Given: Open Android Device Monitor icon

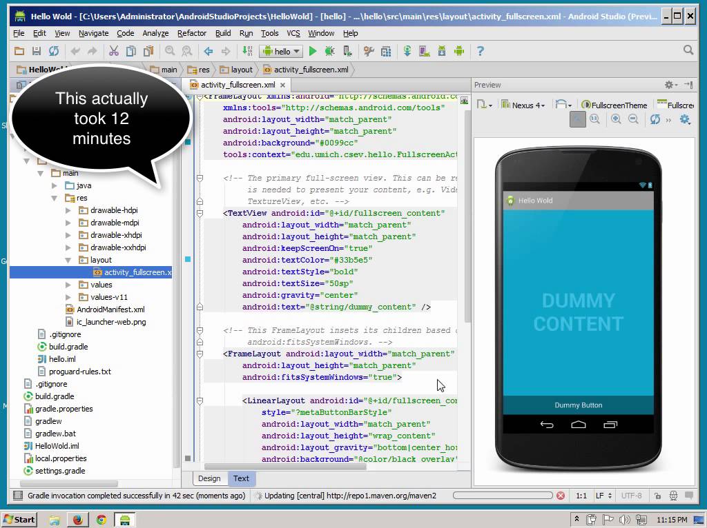Looking at the screenshot, I should 459,51.
